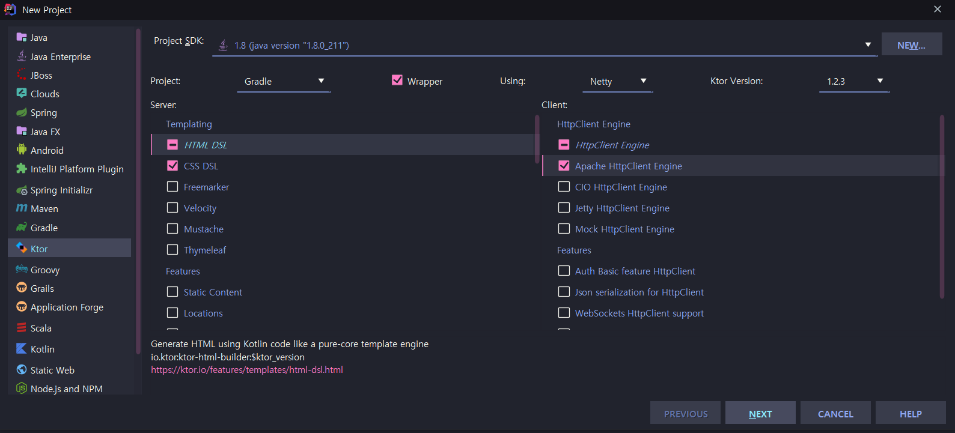This screenshot has height=433, width=955.
Task: Enable the Mustache checkbox
Action: tap(172, 229)
